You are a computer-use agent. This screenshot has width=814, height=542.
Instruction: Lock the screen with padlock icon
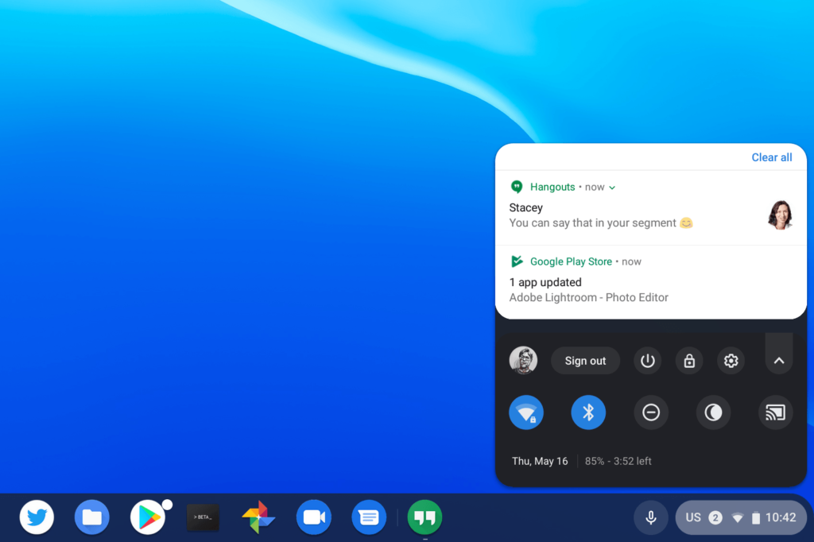(689, 360)
